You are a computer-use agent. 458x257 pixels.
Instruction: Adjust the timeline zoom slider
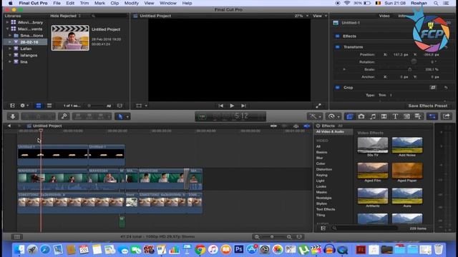click(272, 237)
